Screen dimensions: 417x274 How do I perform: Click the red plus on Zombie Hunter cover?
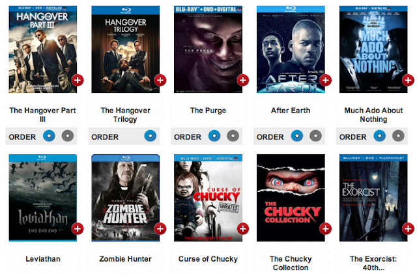pyautogui.click(x=160, y=228)
